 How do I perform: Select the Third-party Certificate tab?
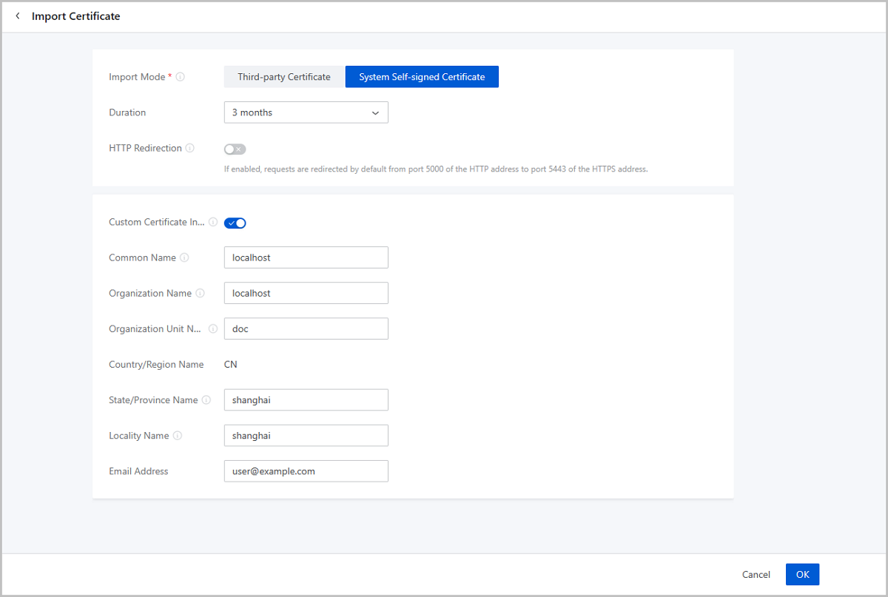pyautogui.click(x=284, y=77)
